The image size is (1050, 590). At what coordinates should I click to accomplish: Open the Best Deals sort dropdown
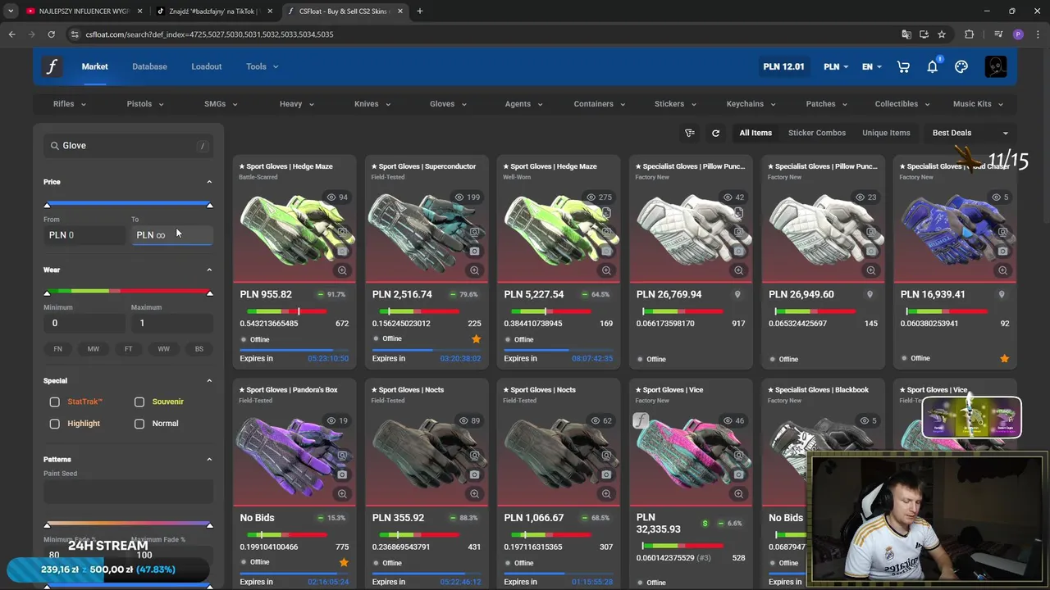[x=970, y=133]
